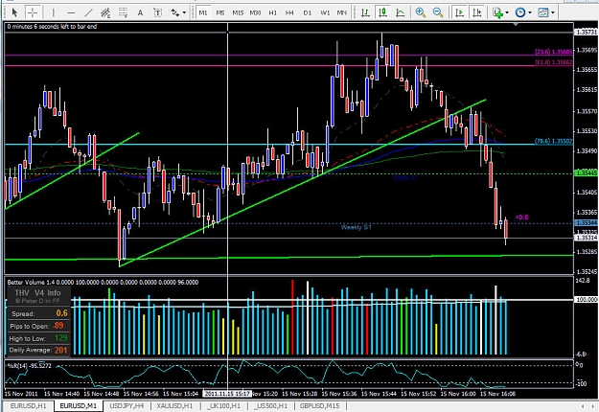Click the seconds left to bar end text

pos(52,26)
